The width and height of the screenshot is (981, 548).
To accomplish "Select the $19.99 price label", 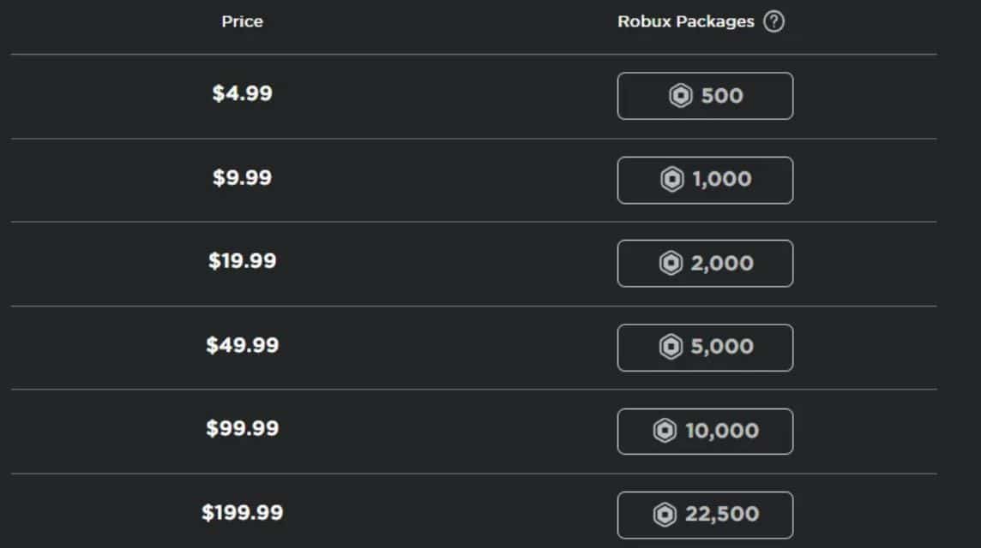I will coord(242,263).
